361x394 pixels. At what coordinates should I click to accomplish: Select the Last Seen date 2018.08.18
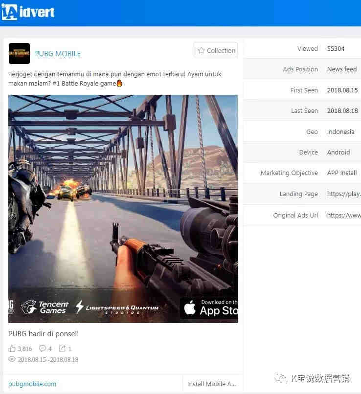pyautogui.click(x=342, y=111)
